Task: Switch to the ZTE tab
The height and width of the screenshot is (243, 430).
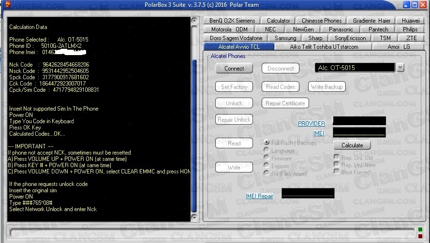Action: 411,38
